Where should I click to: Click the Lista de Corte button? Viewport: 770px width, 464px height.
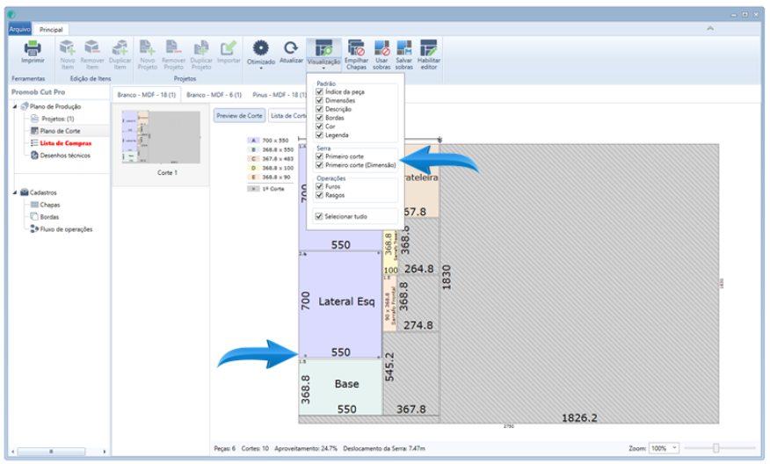(x=287, y=116)
